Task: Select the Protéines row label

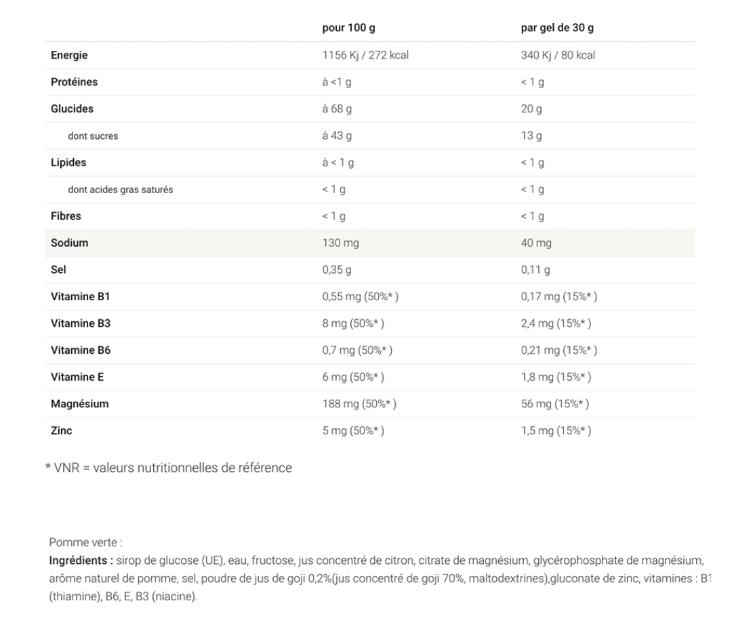Action: 74,82
